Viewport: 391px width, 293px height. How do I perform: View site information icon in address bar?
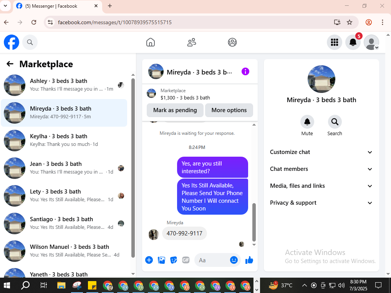50,22
